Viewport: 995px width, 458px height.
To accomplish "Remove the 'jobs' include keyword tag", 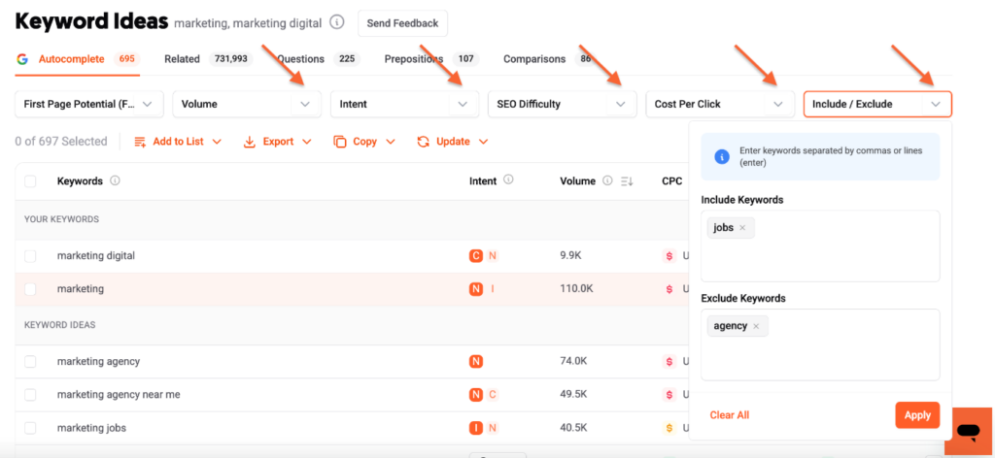I will pos(743,228).
